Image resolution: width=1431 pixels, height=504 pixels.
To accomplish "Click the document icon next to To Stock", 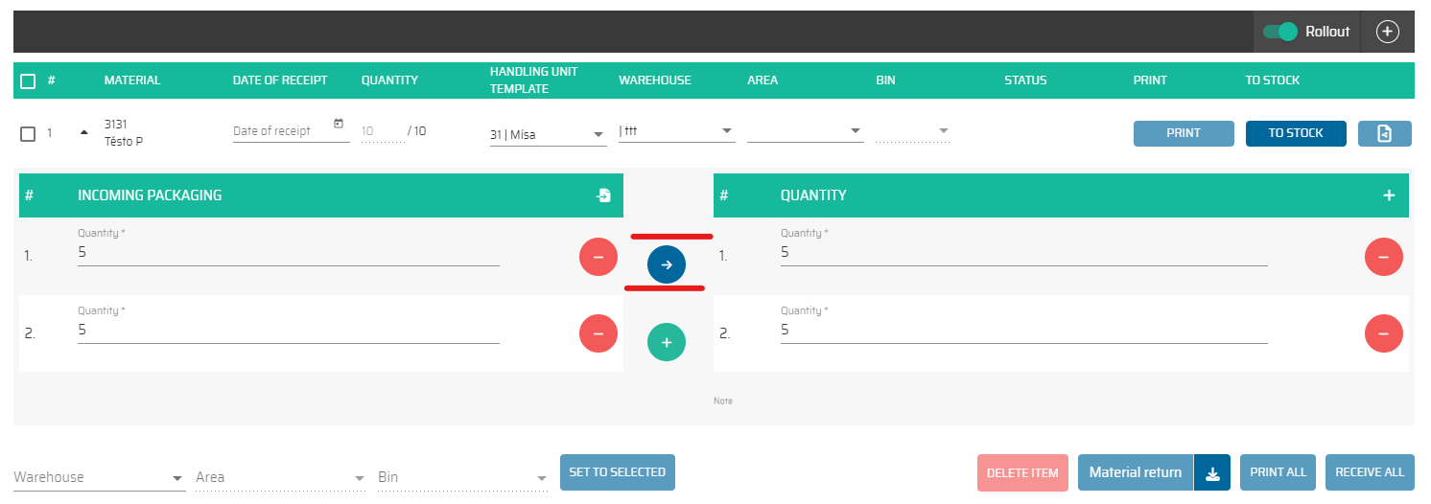I will (1384, 133).
